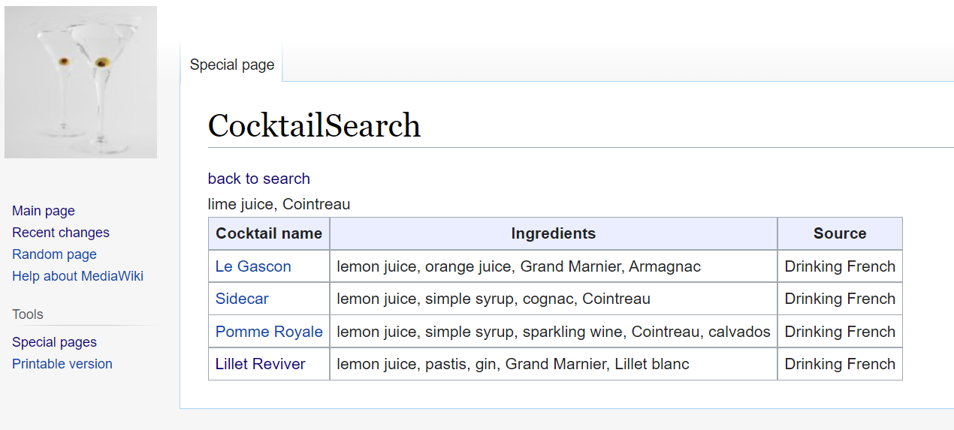Open Special pages under Tools

coord(54,342)
